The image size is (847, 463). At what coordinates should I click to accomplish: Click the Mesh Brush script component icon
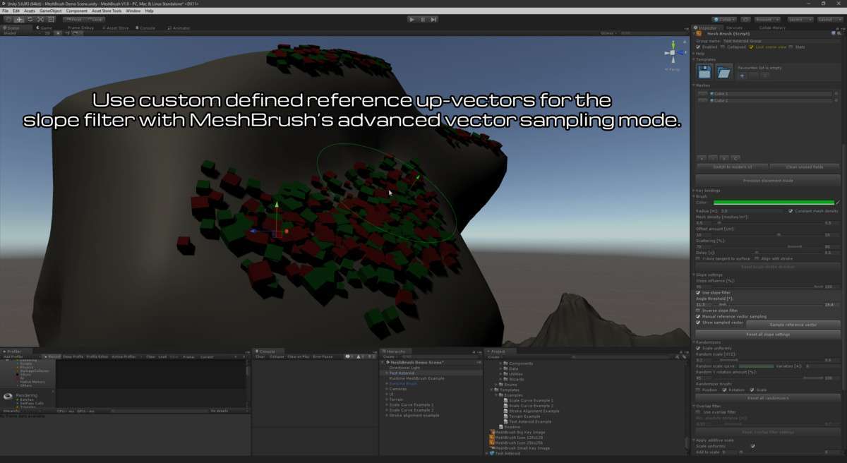[699, 33]
